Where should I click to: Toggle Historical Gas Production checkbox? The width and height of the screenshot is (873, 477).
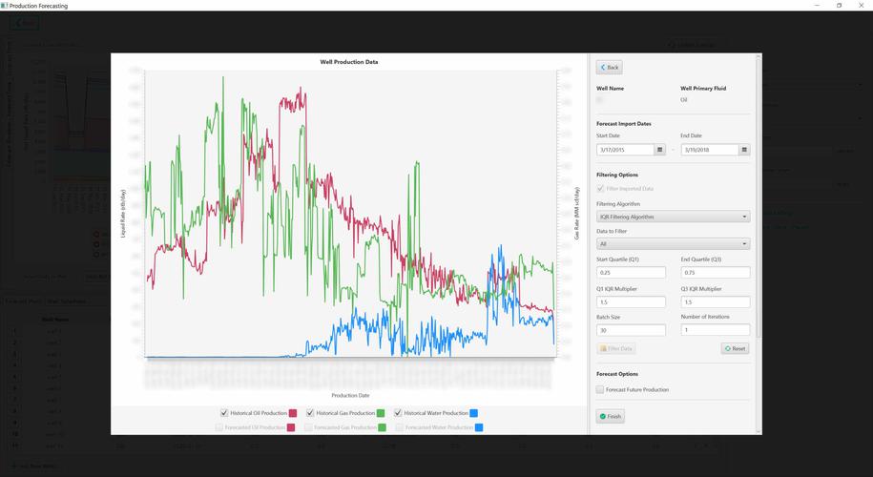coord(310,413)
